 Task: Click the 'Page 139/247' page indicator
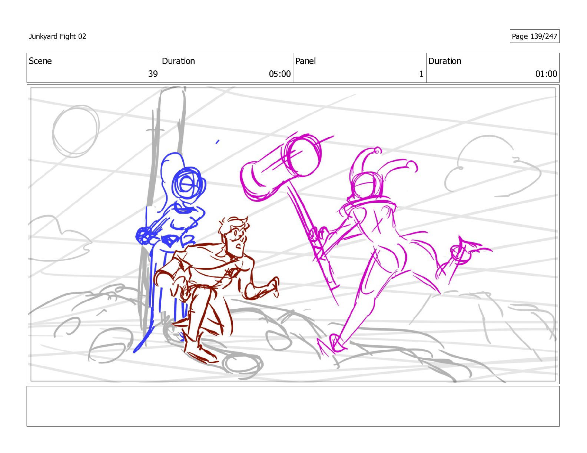click(534, 36)
